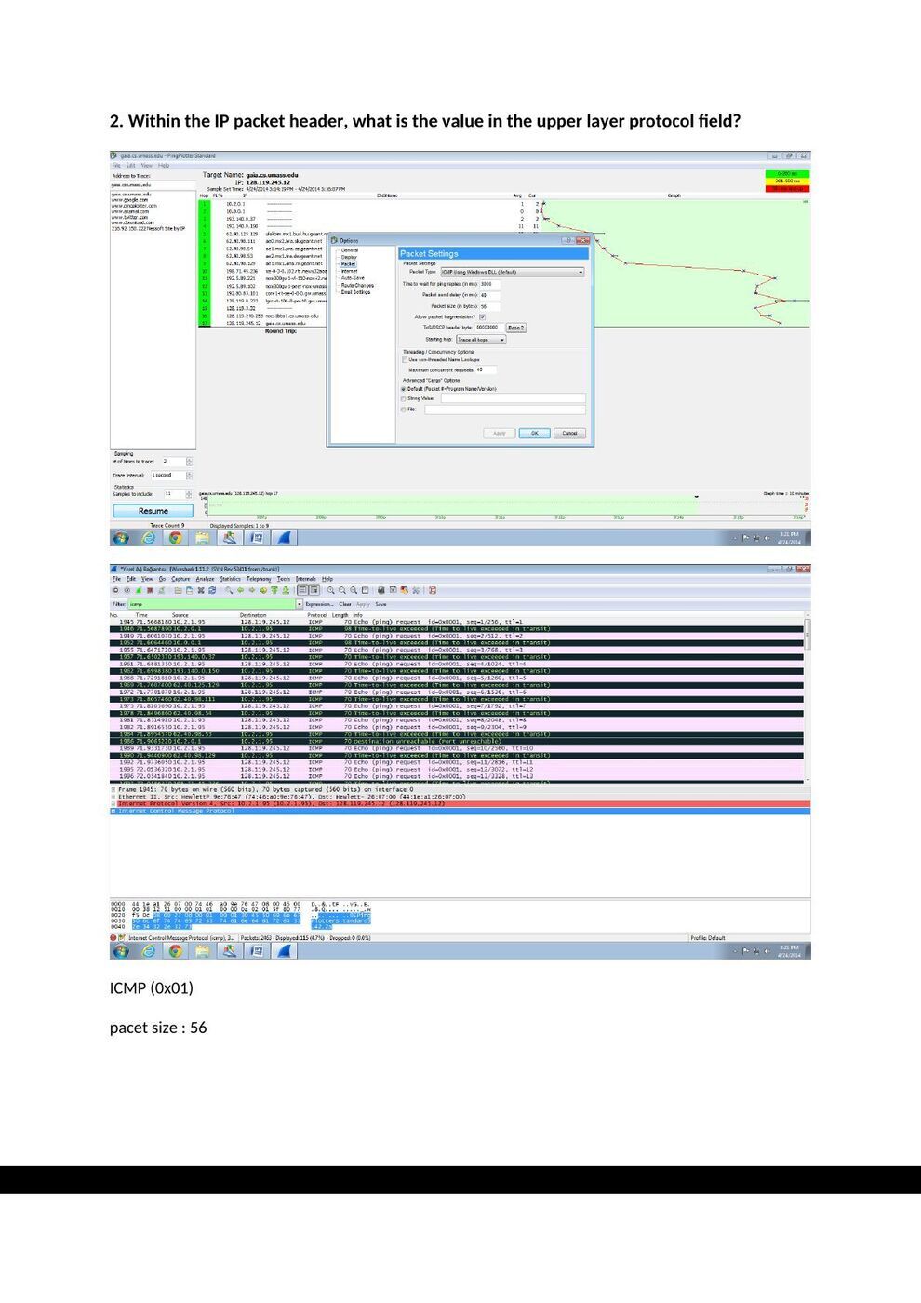Close the capture file with toolbar X icon

coord(201,590)
